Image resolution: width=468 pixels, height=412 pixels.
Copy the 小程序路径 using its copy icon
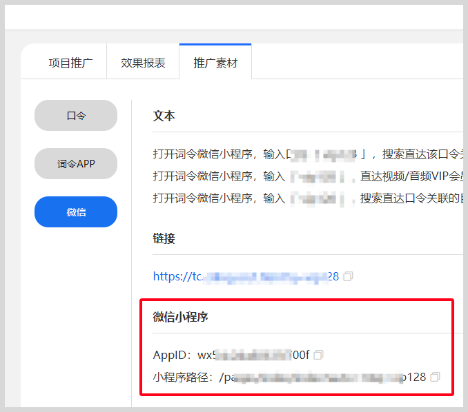[435, 377]
